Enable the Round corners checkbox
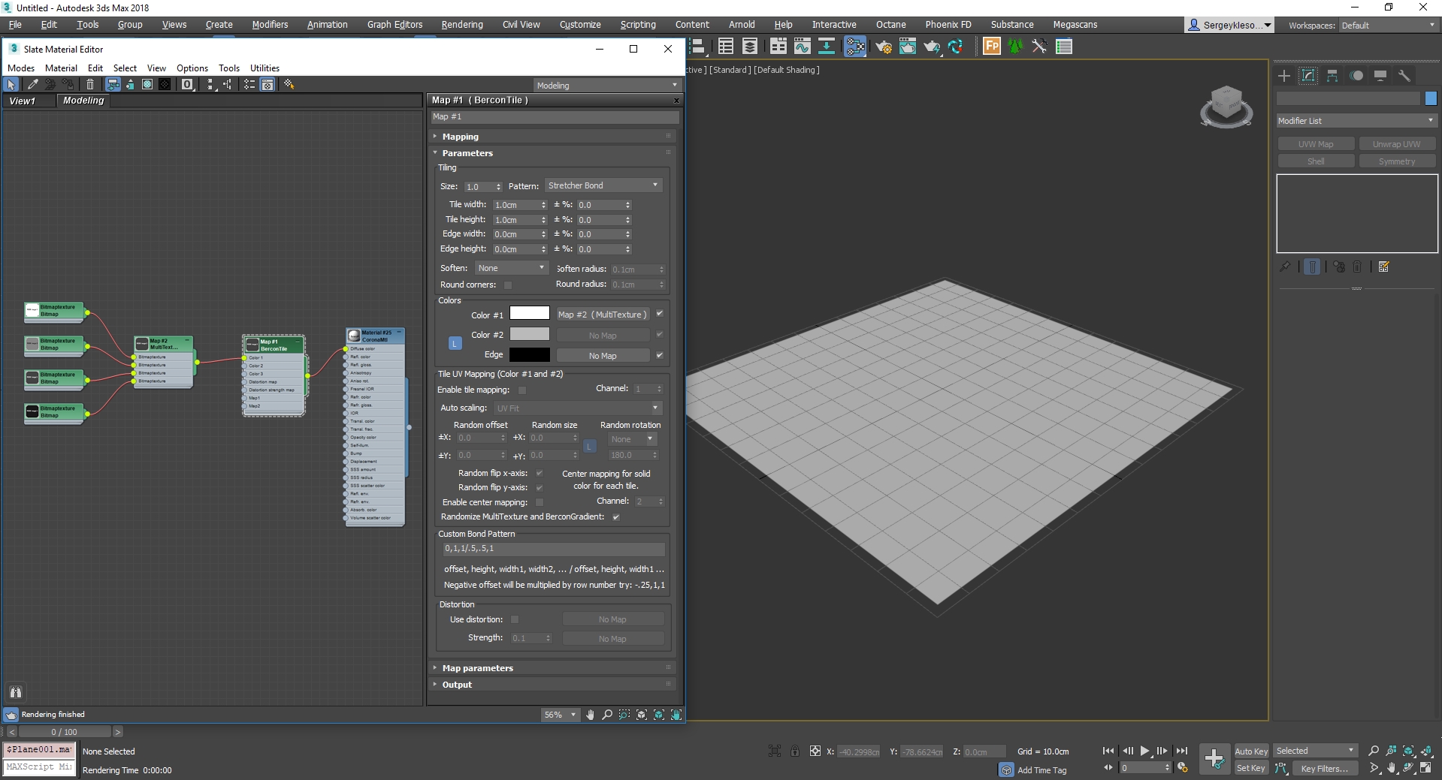The width and height of the screenshot is (1442, 780). point(508,285)
